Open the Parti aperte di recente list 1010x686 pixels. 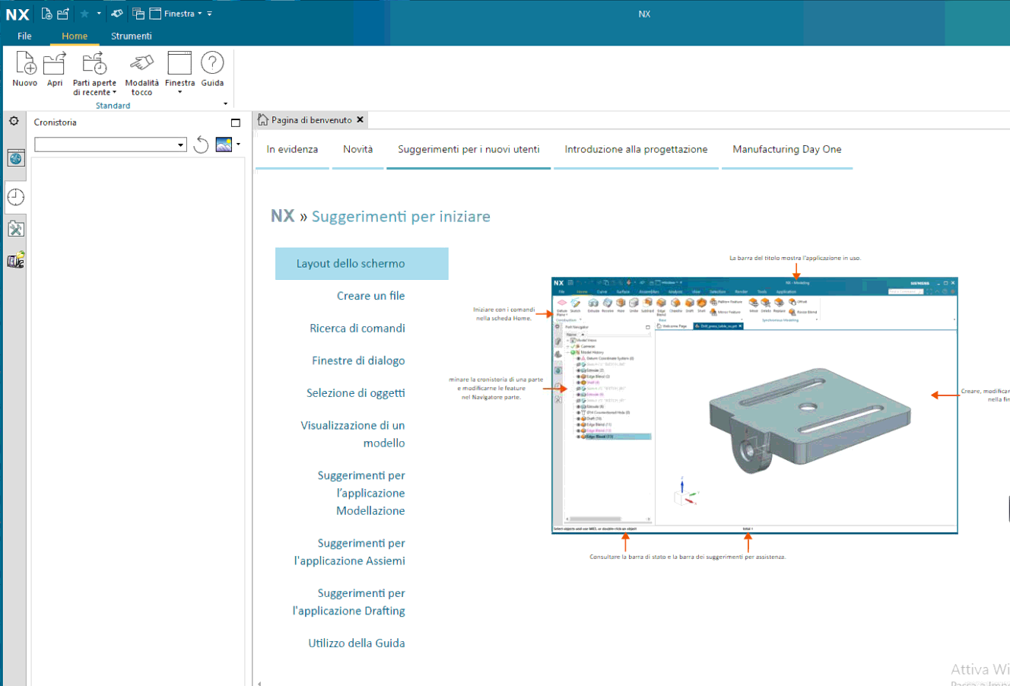(94, 74)
